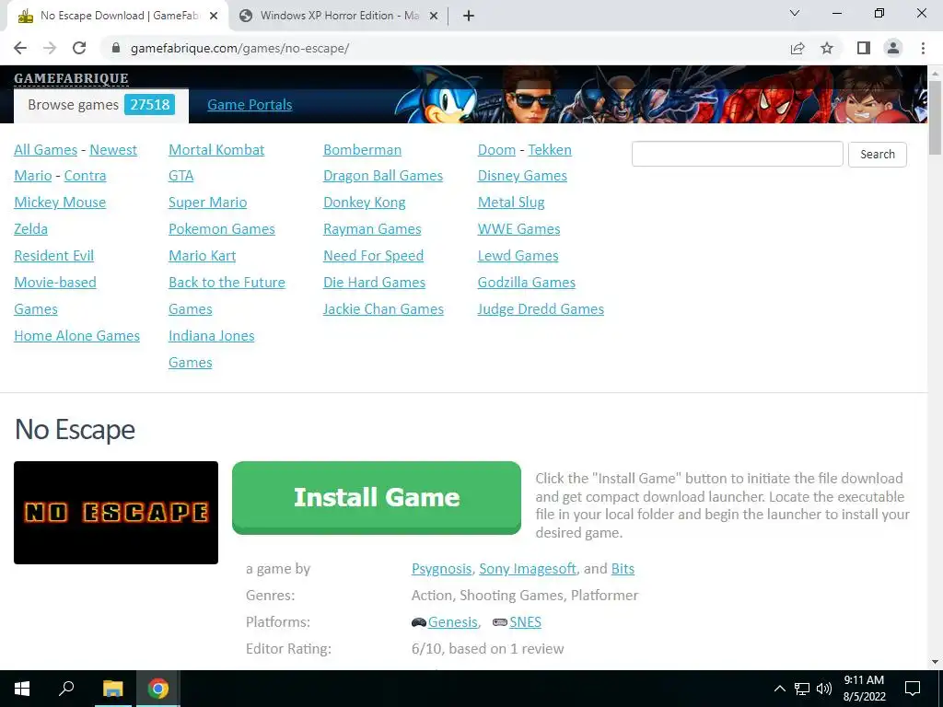Open a new tab with the plus icon
The height and width of the screenshot is (707, 943).
[469, 16]
